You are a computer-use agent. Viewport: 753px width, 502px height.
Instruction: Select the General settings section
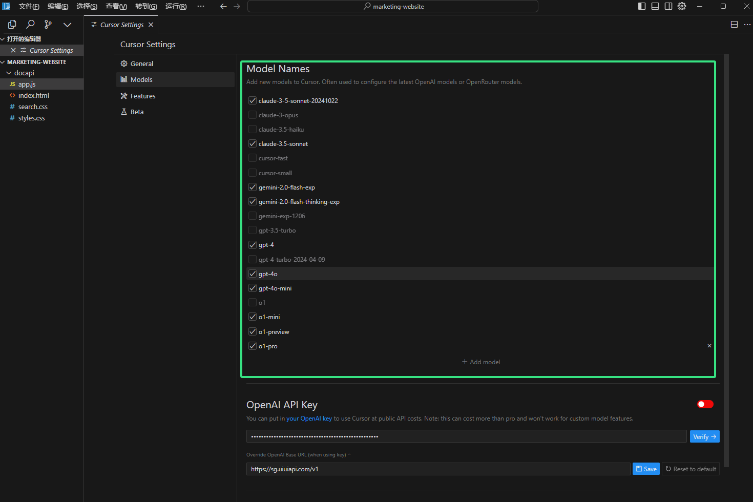[x=175, y=64]
